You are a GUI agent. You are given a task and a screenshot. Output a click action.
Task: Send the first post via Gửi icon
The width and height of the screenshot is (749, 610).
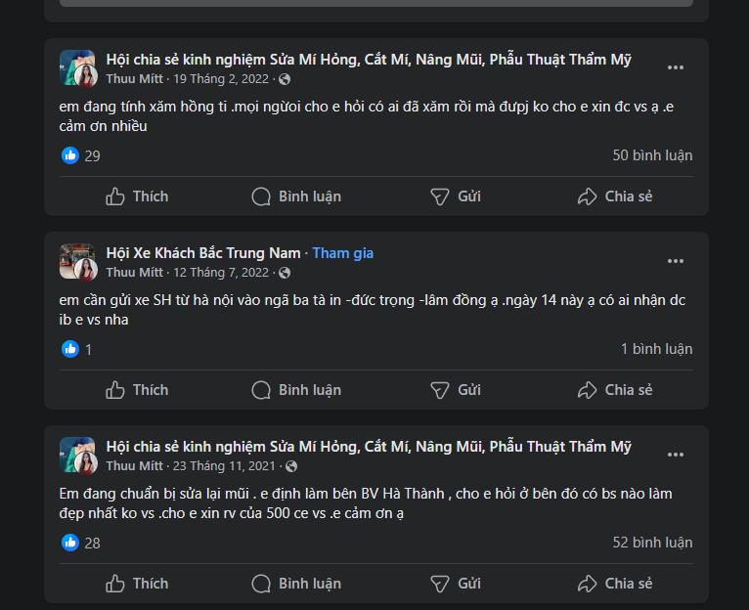click(441, 196)
